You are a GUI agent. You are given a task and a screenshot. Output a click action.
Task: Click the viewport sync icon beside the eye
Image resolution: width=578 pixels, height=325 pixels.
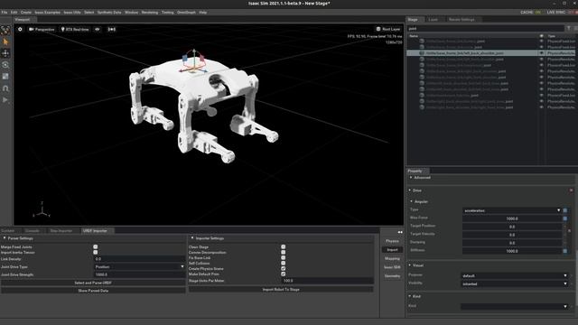(112, 29)
